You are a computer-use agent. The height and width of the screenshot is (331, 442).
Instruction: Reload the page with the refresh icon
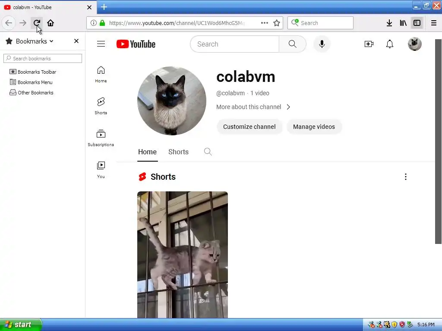pos(37,23)
